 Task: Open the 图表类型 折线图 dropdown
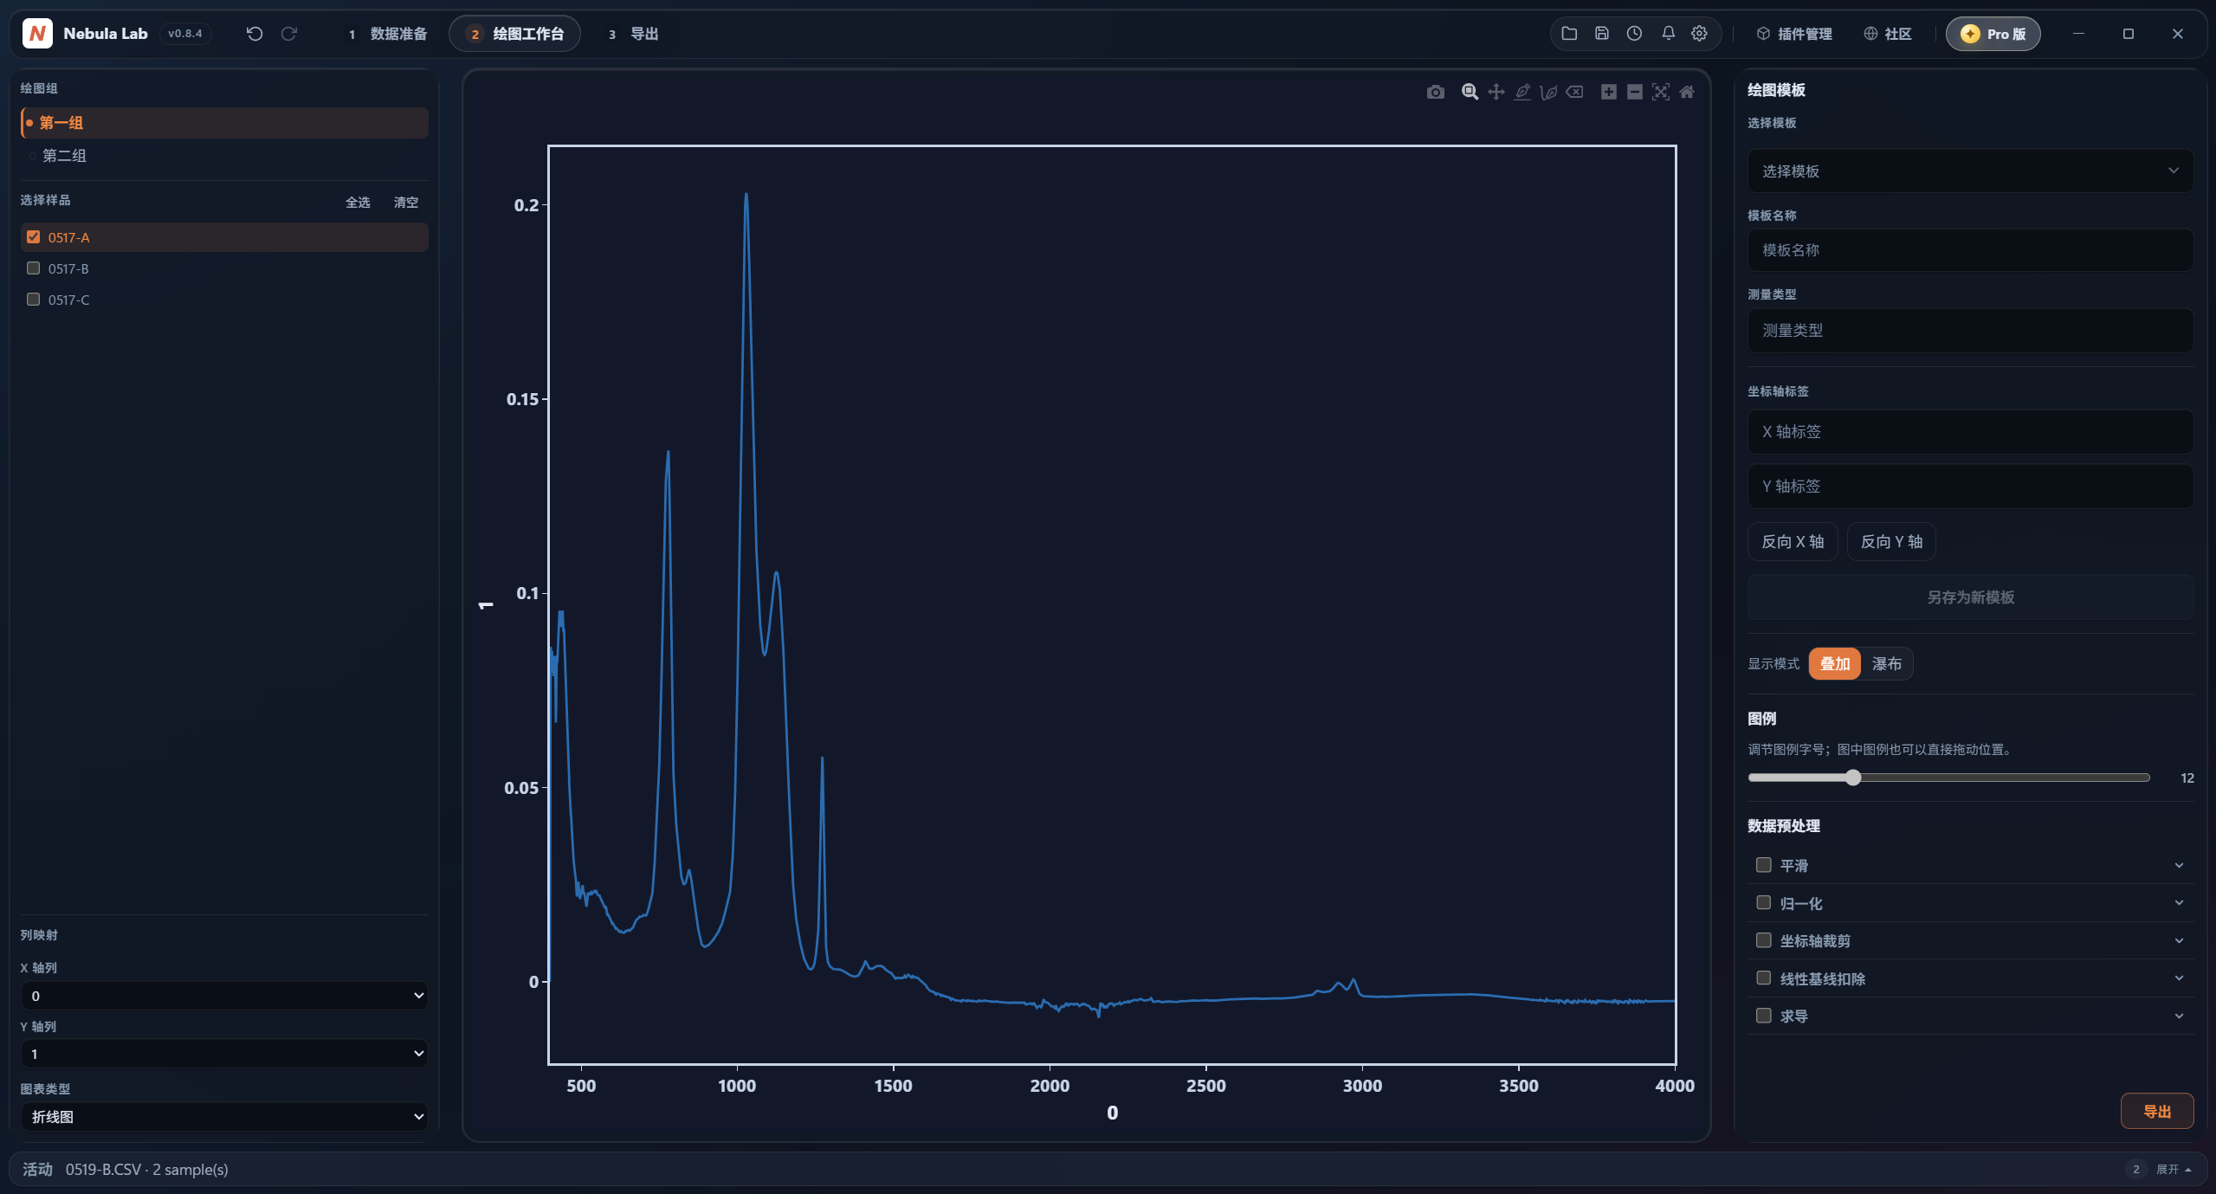[x=223, y=1117]
